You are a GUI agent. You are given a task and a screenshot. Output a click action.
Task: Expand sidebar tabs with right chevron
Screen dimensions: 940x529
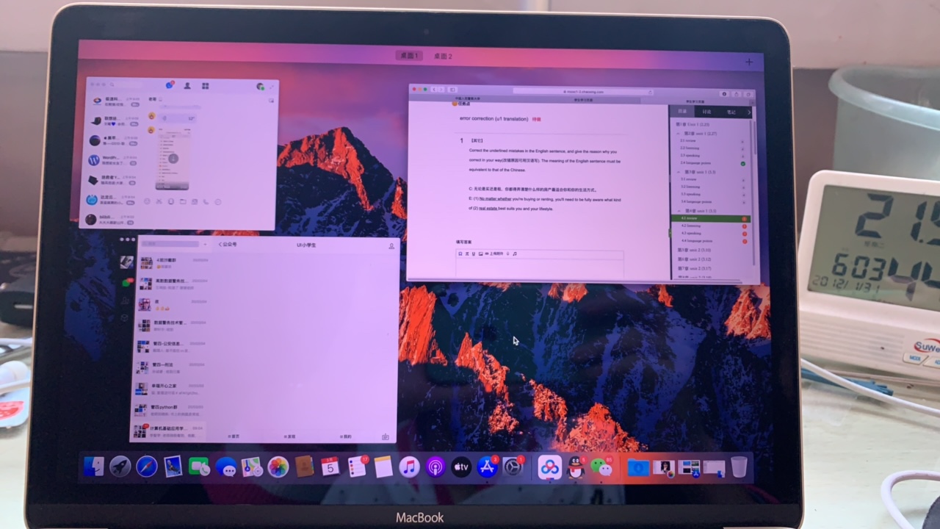[748, 112]
